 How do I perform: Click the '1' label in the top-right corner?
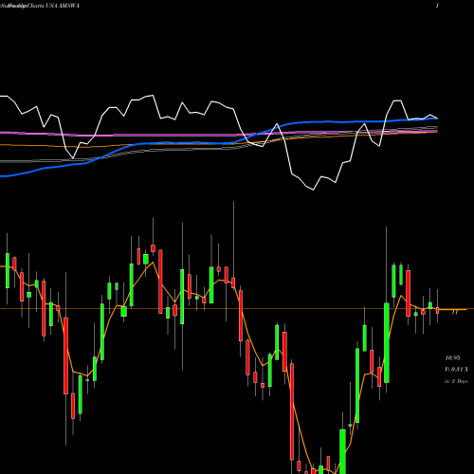pos(437,6)
